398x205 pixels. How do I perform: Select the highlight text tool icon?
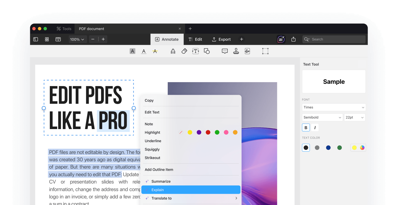click(x=132, y=51)
